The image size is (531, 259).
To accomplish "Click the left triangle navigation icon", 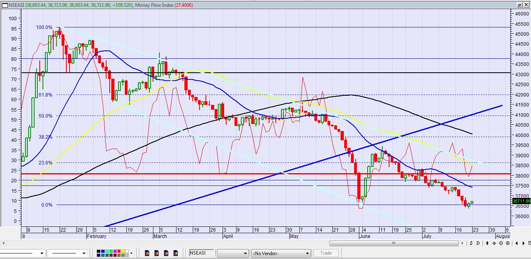I will pos(517,243).
